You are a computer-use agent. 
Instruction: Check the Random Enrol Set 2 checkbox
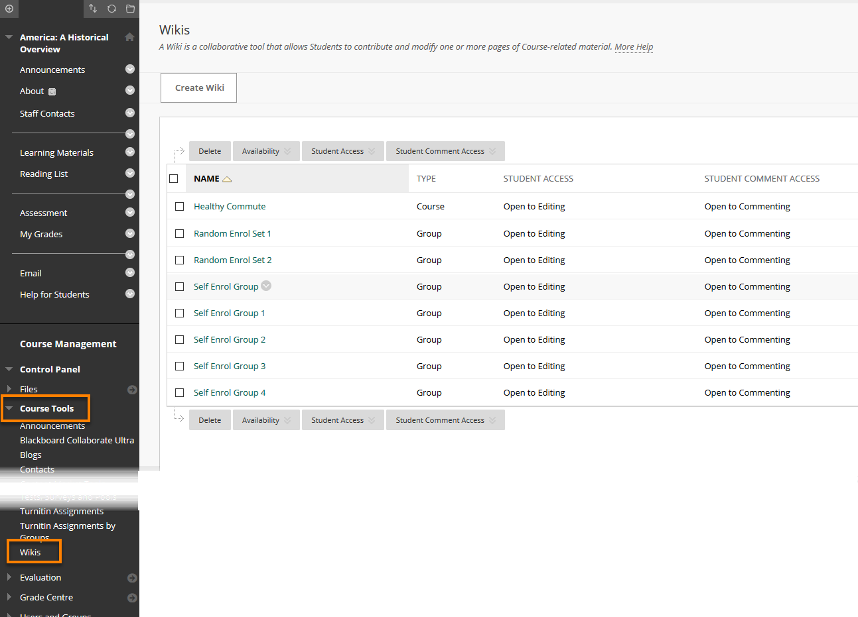coord(179,260)
